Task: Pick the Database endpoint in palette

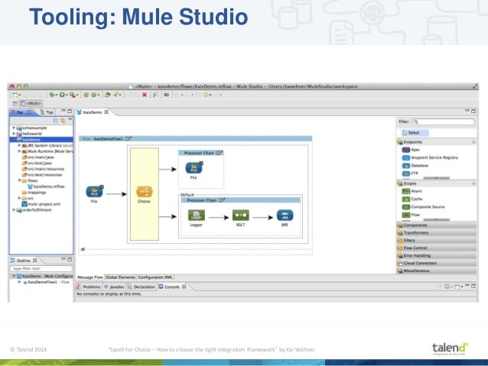Action: point(415,166)
